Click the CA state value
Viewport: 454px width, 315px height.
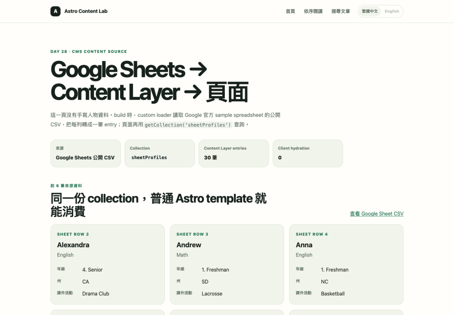tap(86, 282)
